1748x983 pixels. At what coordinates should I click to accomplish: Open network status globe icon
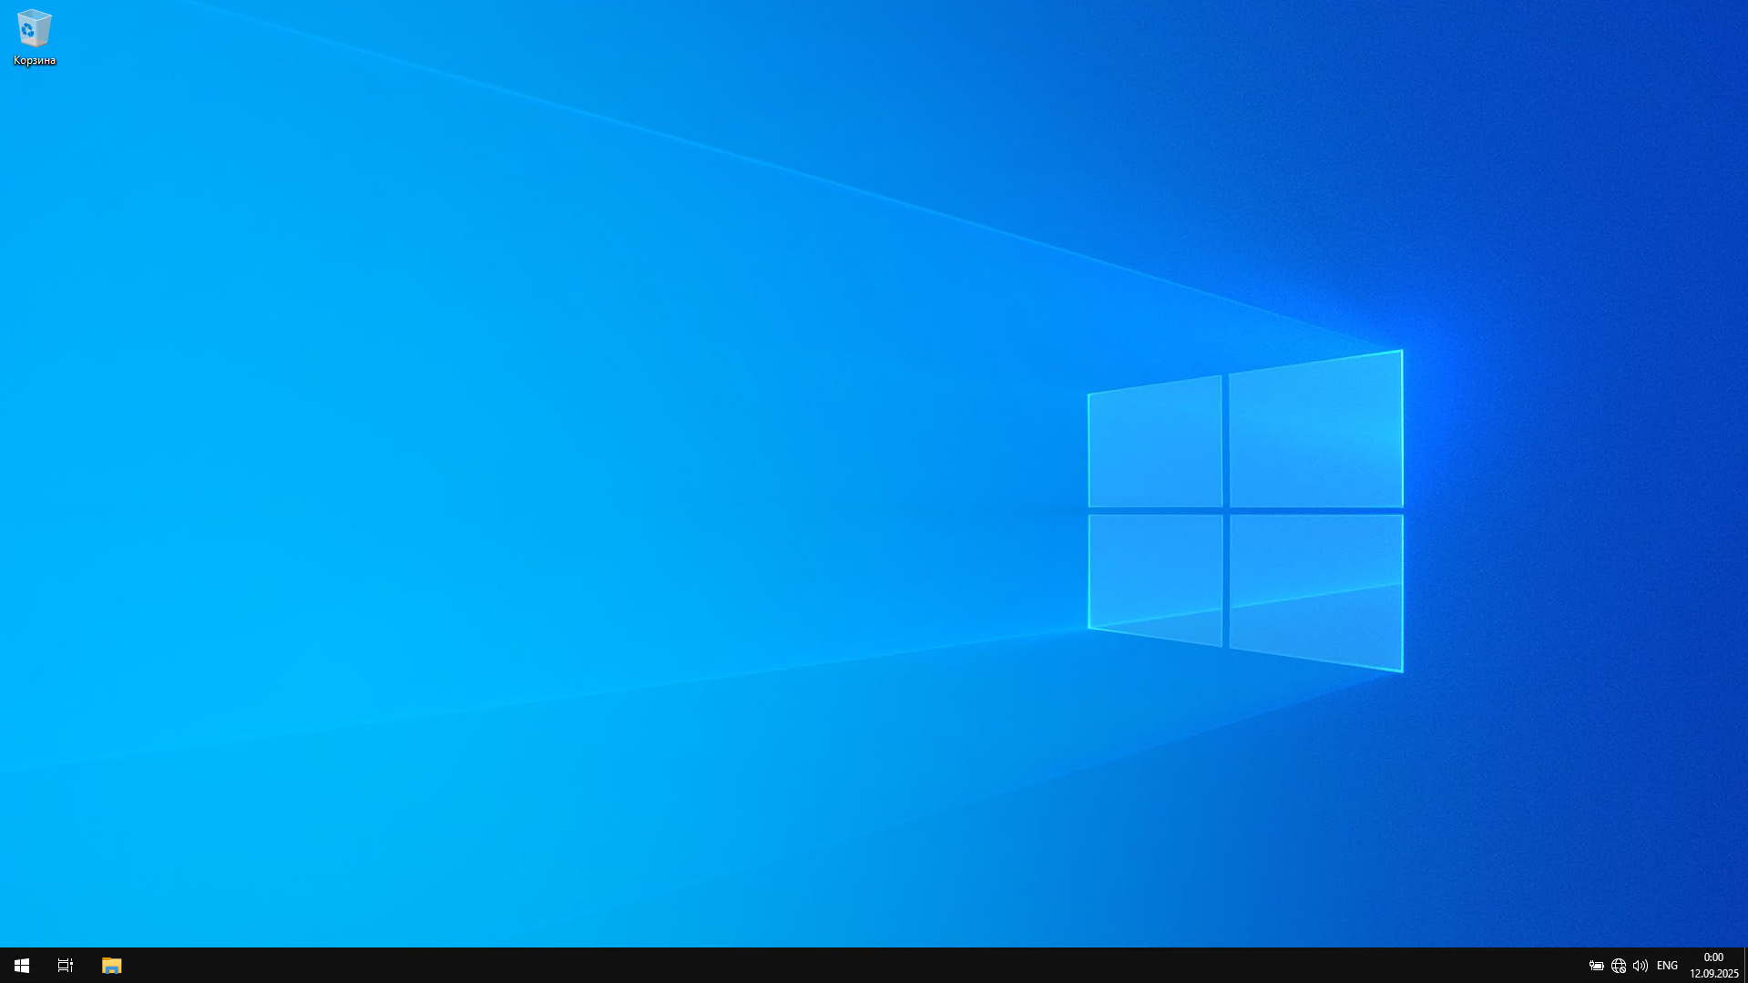(x=1619, y=966)
